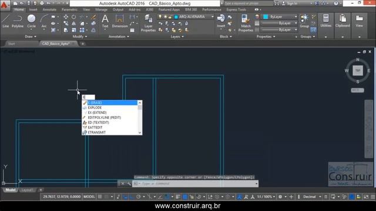Switch to the Layout1 tab
This screenshot has height=211, width=376.
tap(27, 190)
